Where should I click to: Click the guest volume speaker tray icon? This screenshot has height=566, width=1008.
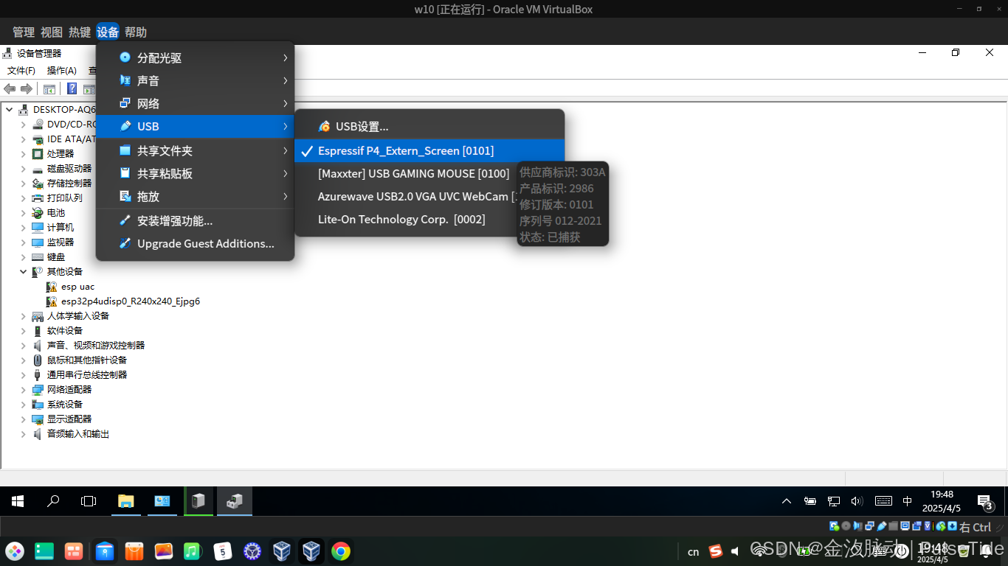[x=857, y=501]
